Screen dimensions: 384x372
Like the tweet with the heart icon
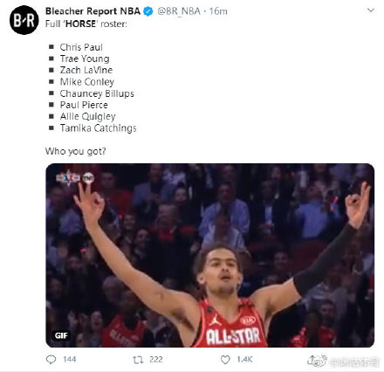[225, 360]
